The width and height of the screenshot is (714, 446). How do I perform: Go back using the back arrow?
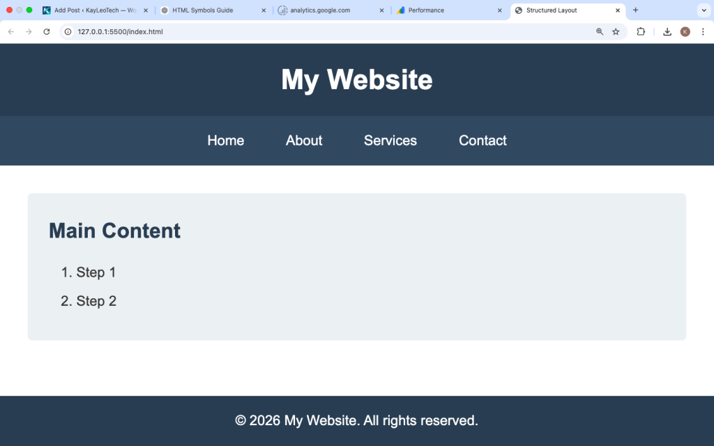coord(11,32)
